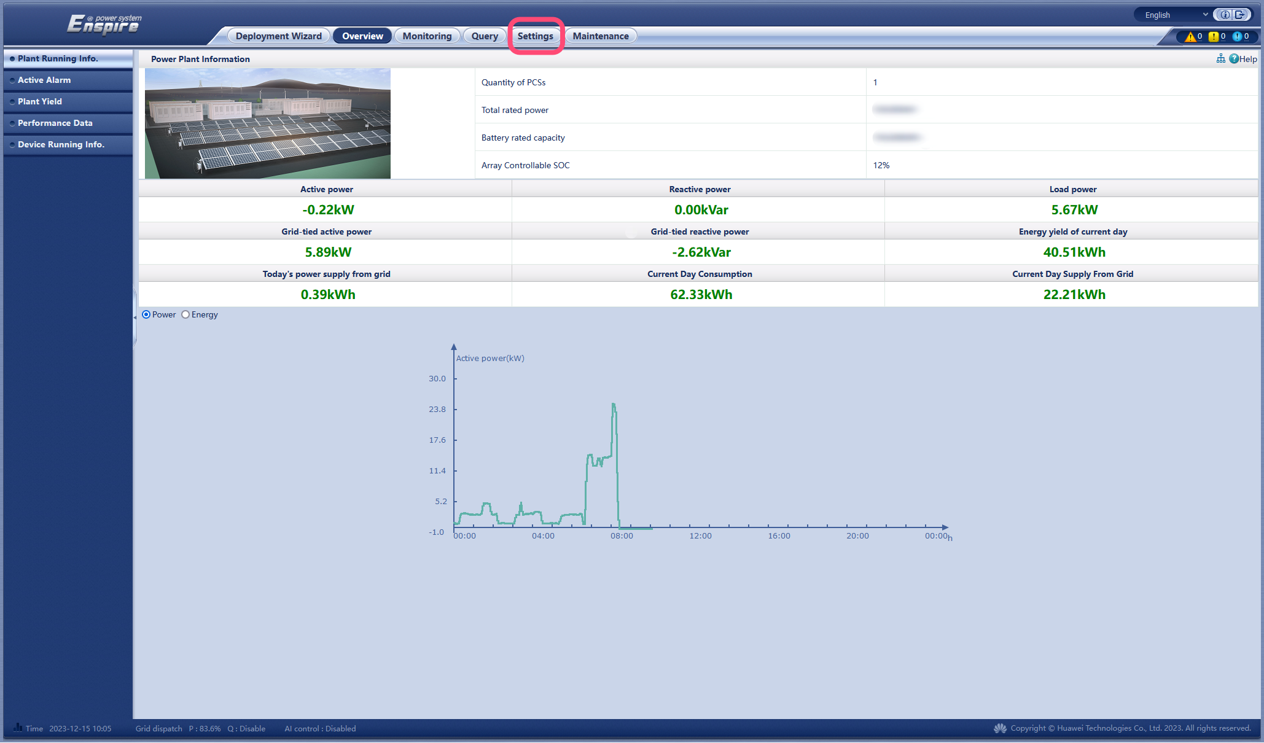This screenshot has height=743, width=1264.
Task: Click the power plant thumbnail image
Action: 267,123
